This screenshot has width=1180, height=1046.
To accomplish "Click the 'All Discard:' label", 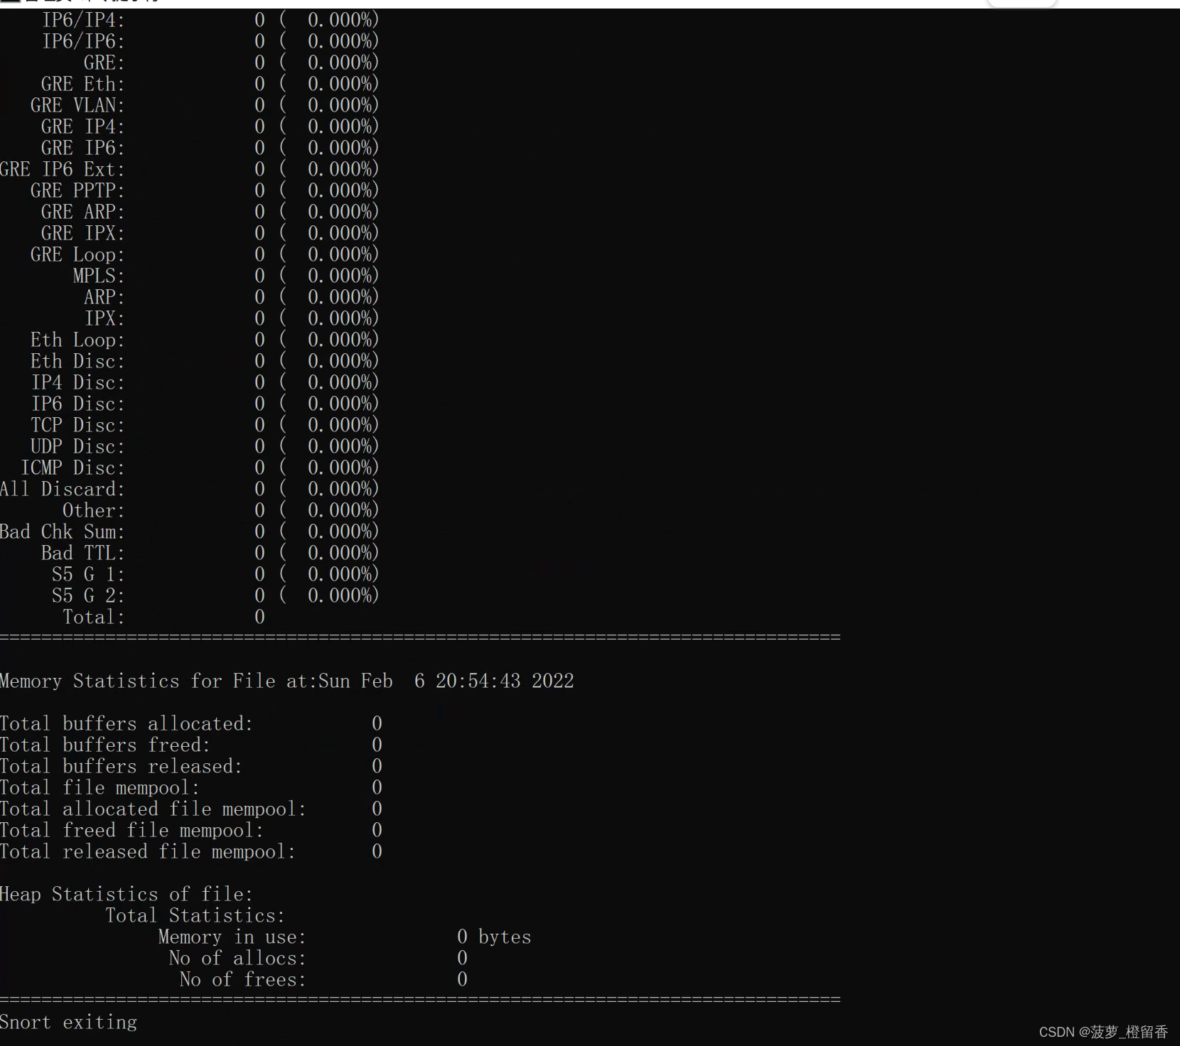I will click(x=63, y=489).
